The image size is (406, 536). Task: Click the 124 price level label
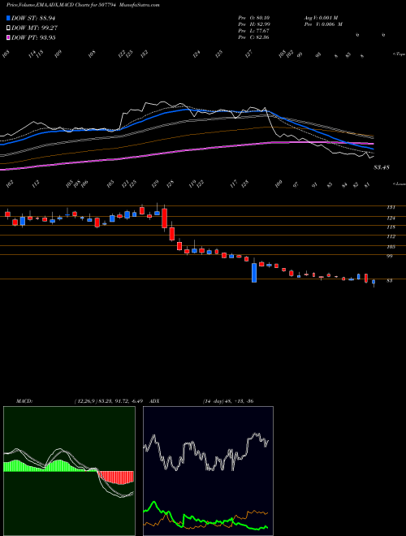coord(391,218)
